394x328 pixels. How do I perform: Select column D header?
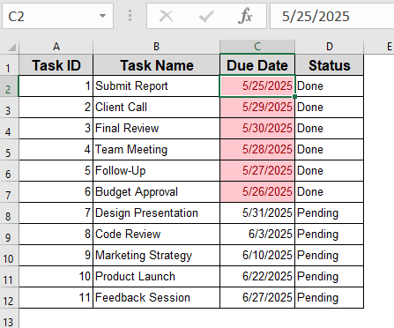point(330,47)
